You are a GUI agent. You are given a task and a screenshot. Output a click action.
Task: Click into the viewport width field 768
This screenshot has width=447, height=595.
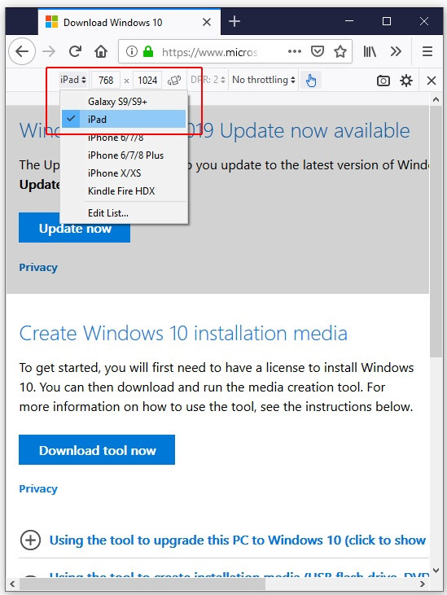(x=106, y=80)
